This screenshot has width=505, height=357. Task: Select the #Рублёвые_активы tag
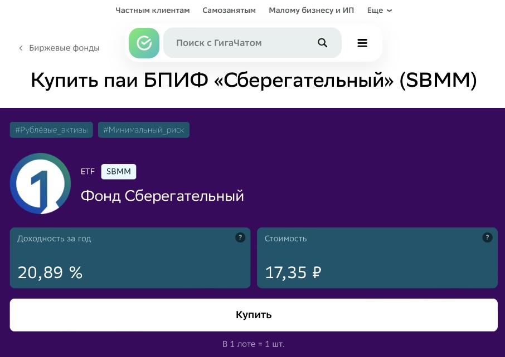51,130
